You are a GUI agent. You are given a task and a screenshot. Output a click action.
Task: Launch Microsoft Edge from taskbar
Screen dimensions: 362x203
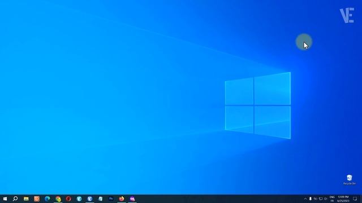point(48,198)
